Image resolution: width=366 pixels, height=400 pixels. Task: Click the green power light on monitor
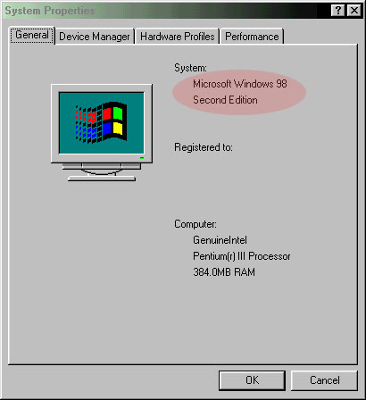142,158
